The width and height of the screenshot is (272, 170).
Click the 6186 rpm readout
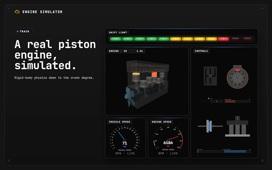pyautogui.click(x=168, y=143)
